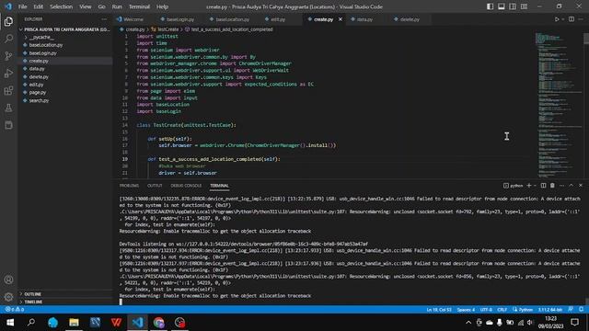This screenshot has height=331, width=589.
Task: Switch to the Output panel tab
Action: (x=155, y=186)
